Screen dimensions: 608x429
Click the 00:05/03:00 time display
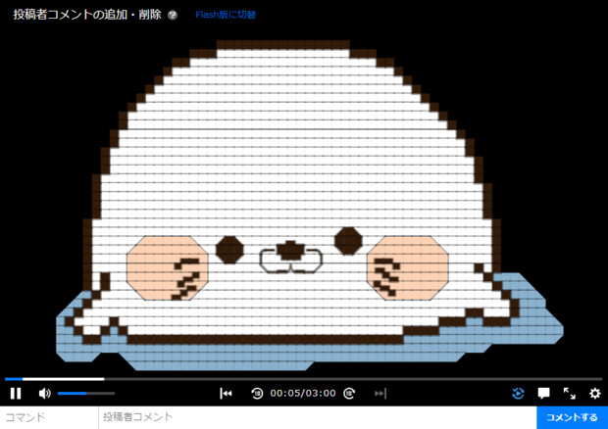303,394
